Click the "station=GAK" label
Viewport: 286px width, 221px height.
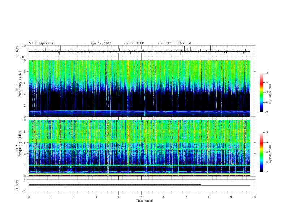pyautogui.click(x=134, y=43)
